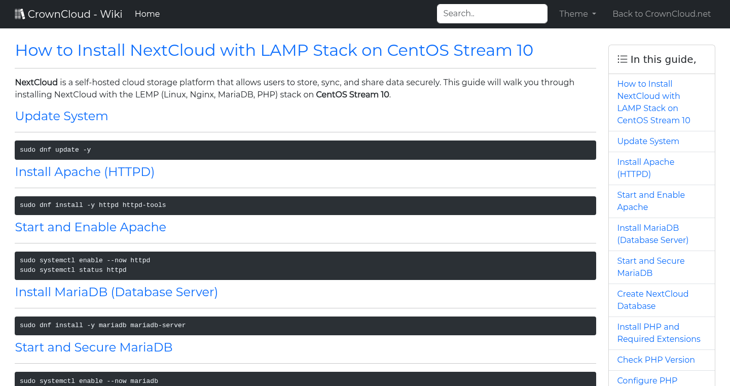Open 'Start and Enable Apache' from the sidebar
Screen dimensions: 730x386
point(650,201)
